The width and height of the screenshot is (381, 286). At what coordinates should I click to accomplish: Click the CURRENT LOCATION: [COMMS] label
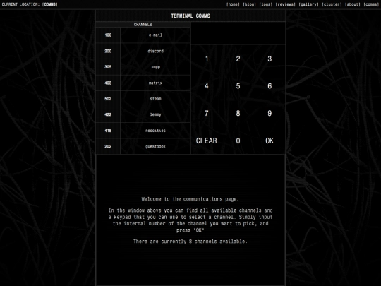pyautogui.click(x=30, y=4)
